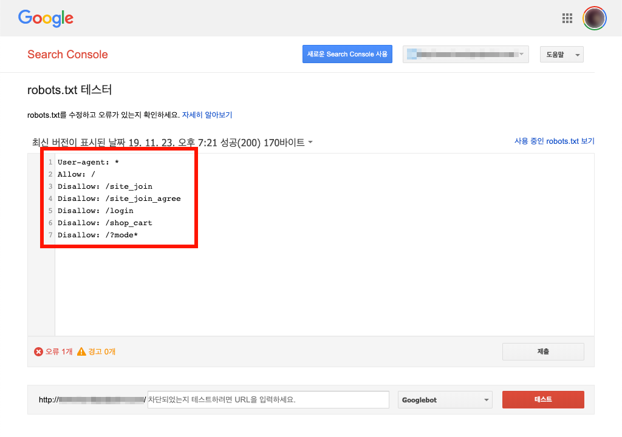Open the Googlebot user-agent dropdown
Screen dimensions: 622x437
[445, 400]
